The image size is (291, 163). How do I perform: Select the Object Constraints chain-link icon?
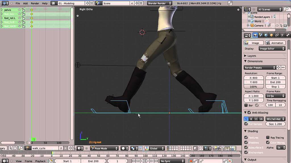(x=277, y=35)
